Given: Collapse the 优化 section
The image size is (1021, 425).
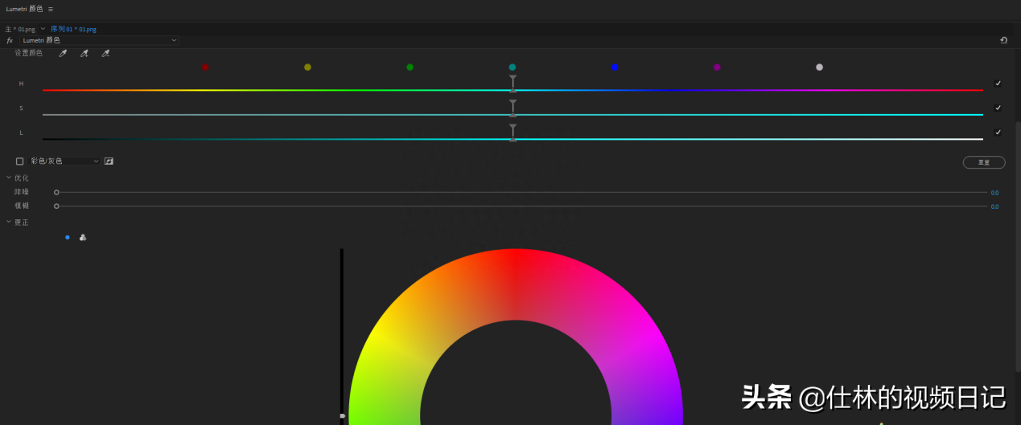Looking at the screenshot, I should point(9,178).
